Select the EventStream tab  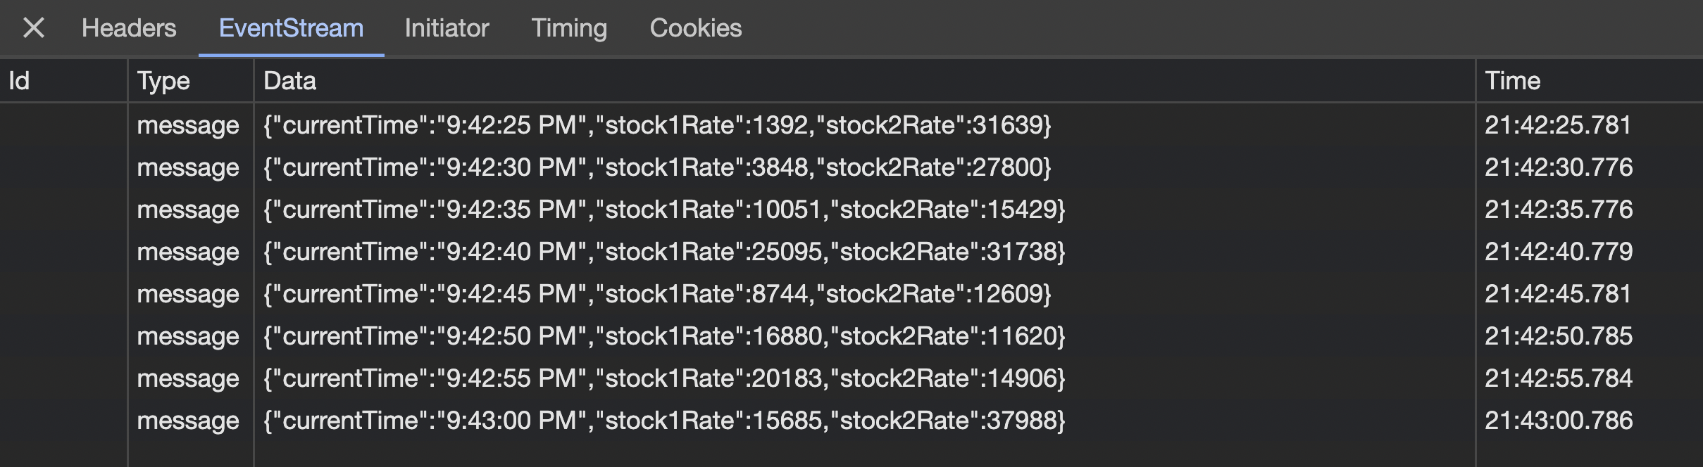[x=291, y=28]
